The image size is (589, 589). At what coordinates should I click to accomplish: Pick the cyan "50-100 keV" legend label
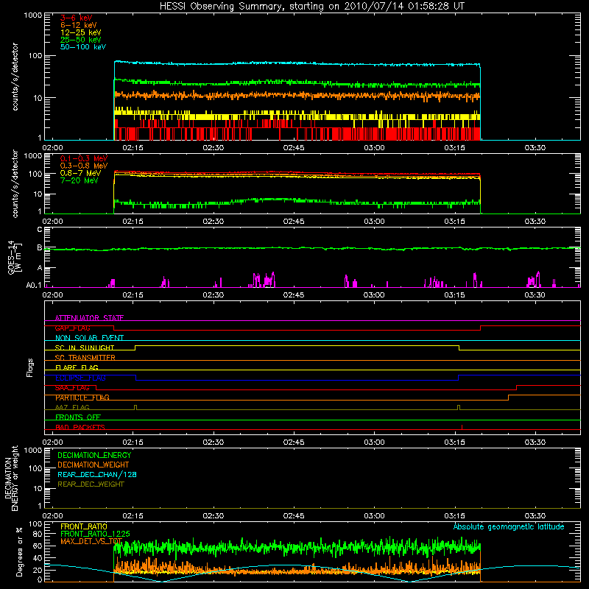(83, 47)
